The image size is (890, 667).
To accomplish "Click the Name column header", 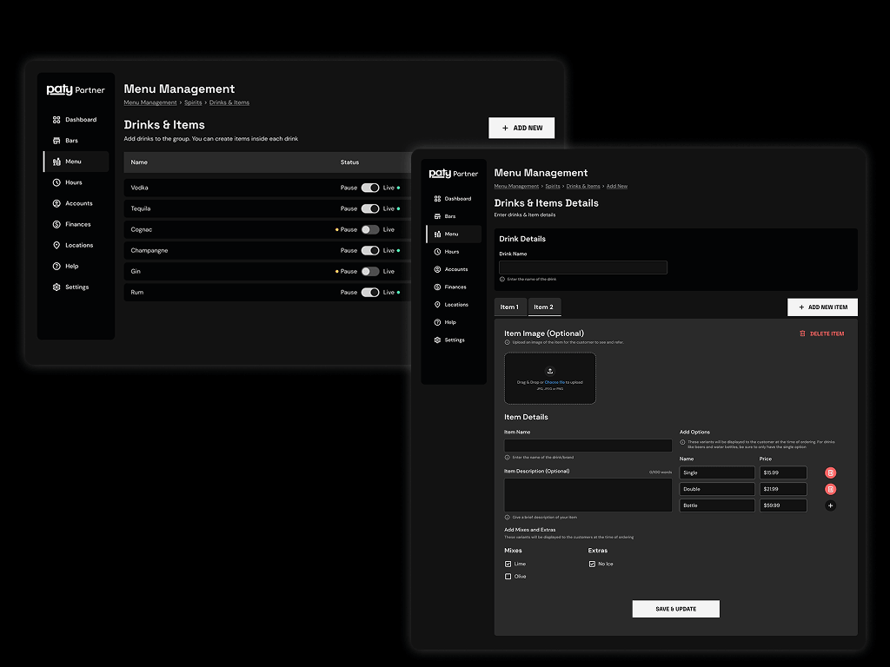I will [139, 162].
